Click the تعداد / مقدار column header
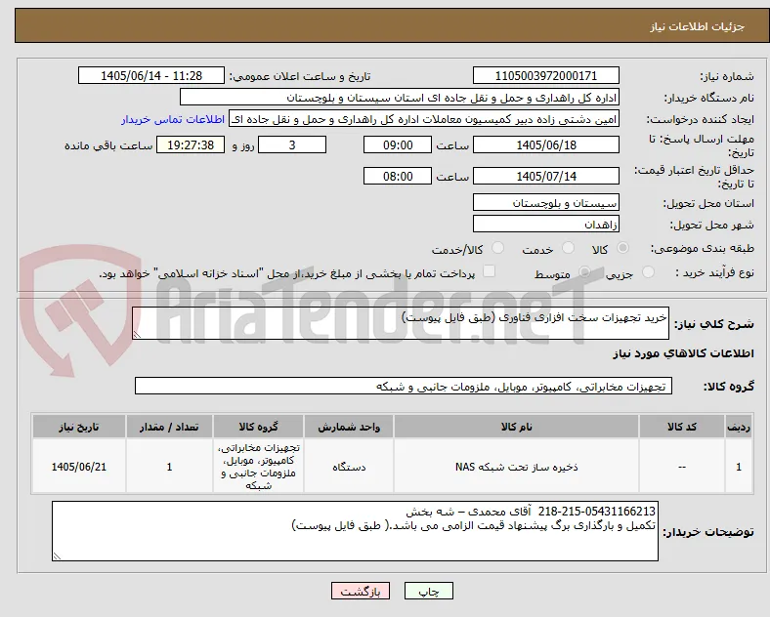Image resolution: width=770 pixels, height=617 pixels. click(169, 427)
